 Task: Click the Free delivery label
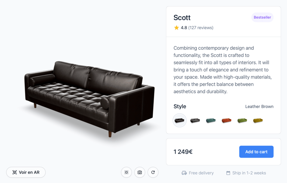pos(201,173)
